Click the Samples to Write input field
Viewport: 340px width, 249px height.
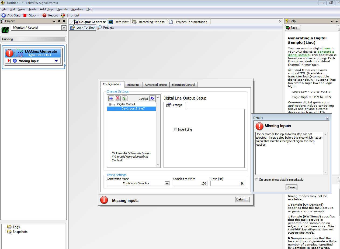click(190, 183)
